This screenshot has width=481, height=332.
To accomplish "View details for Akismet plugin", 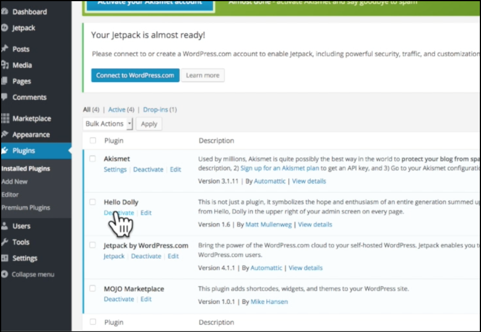I will pos(309,181).
